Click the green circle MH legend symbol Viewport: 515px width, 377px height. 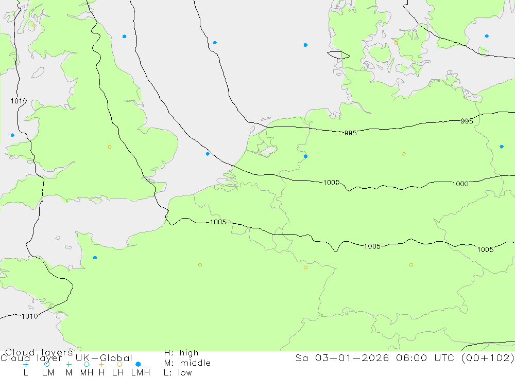[x=87, y=364]
